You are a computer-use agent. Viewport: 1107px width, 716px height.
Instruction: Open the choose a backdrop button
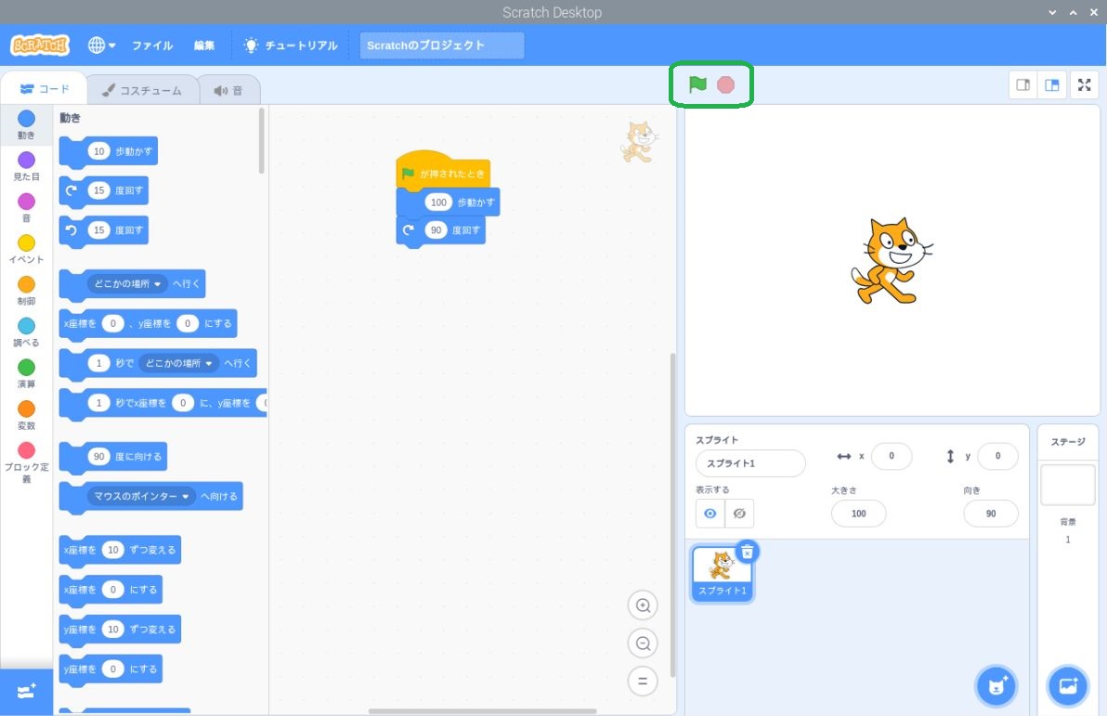pos(1068,685)
